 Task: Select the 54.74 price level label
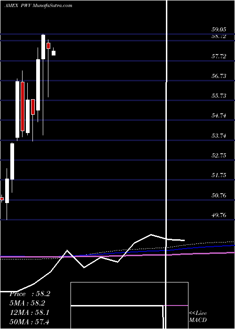point(219,116)
